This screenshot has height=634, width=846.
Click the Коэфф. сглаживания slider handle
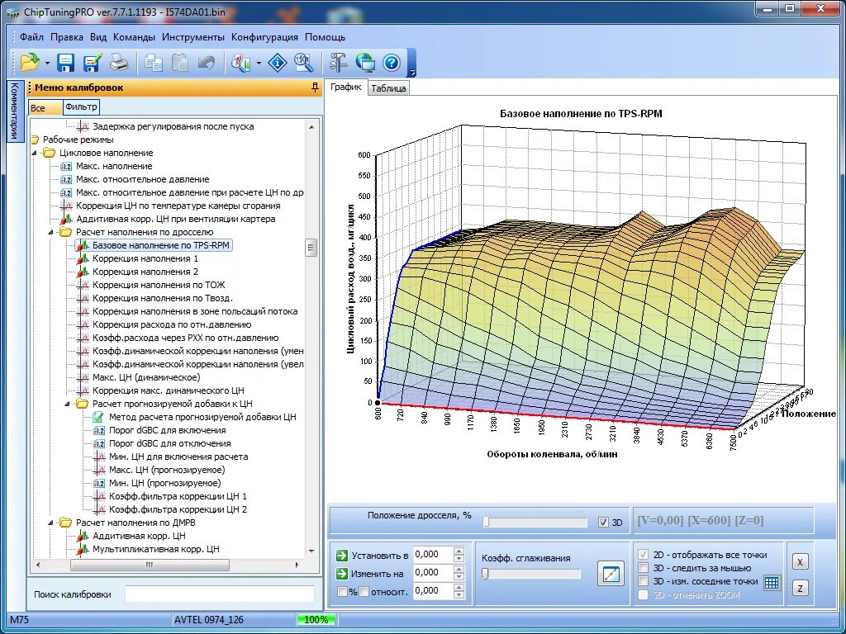pos(485,574)
